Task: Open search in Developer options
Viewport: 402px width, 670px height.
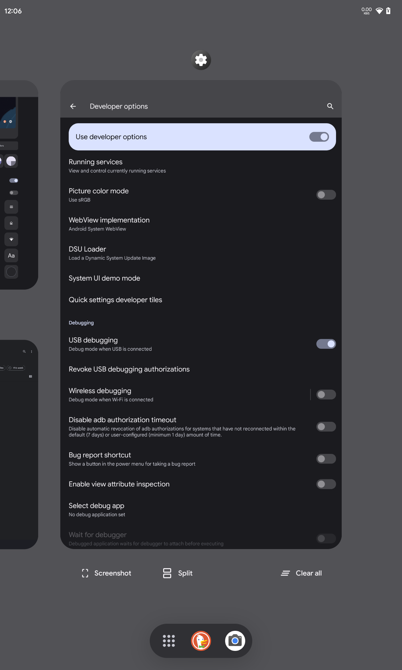Action: click(330, 106)
